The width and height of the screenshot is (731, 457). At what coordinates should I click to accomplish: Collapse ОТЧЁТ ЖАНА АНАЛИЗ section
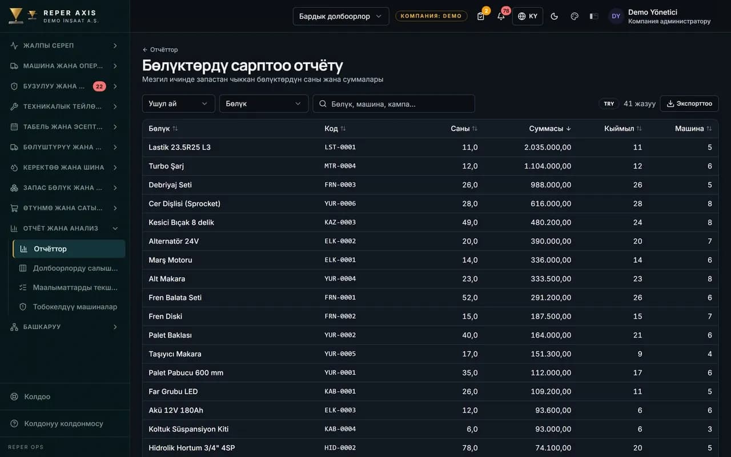click(65, 228)
